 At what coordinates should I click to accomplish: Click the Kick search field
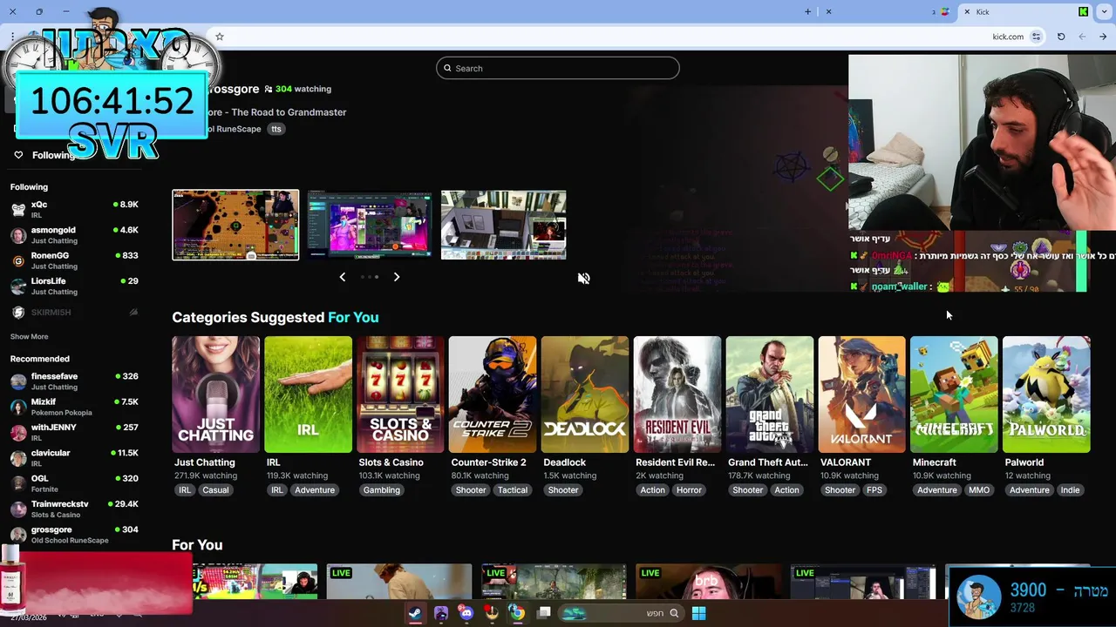click(558, 68)
